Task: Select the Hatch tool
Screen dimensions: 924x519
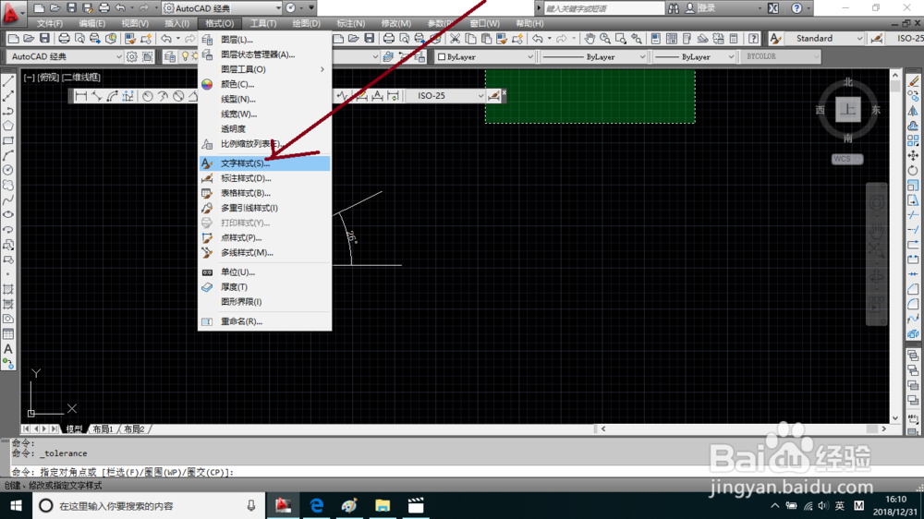Action: click(x=8, y=289)
